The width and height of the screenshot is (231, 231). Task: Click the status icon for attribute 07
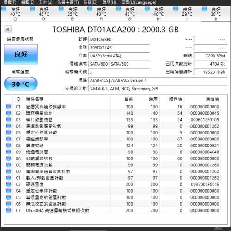point(8,139)
